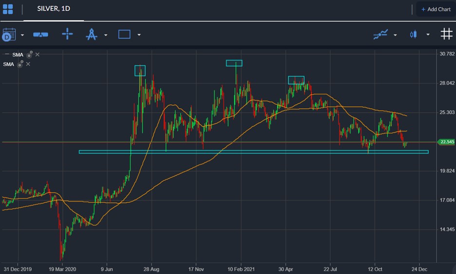Click the 9 Jun date label
Image resolution: width=456 pixels, height=274 pixels.
pos(107,269)
